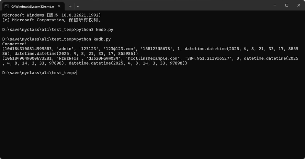Click the Microsoft Windows version line
This screenshot has height=159, width=305.
pyautogui.click(x=52, y=15)
